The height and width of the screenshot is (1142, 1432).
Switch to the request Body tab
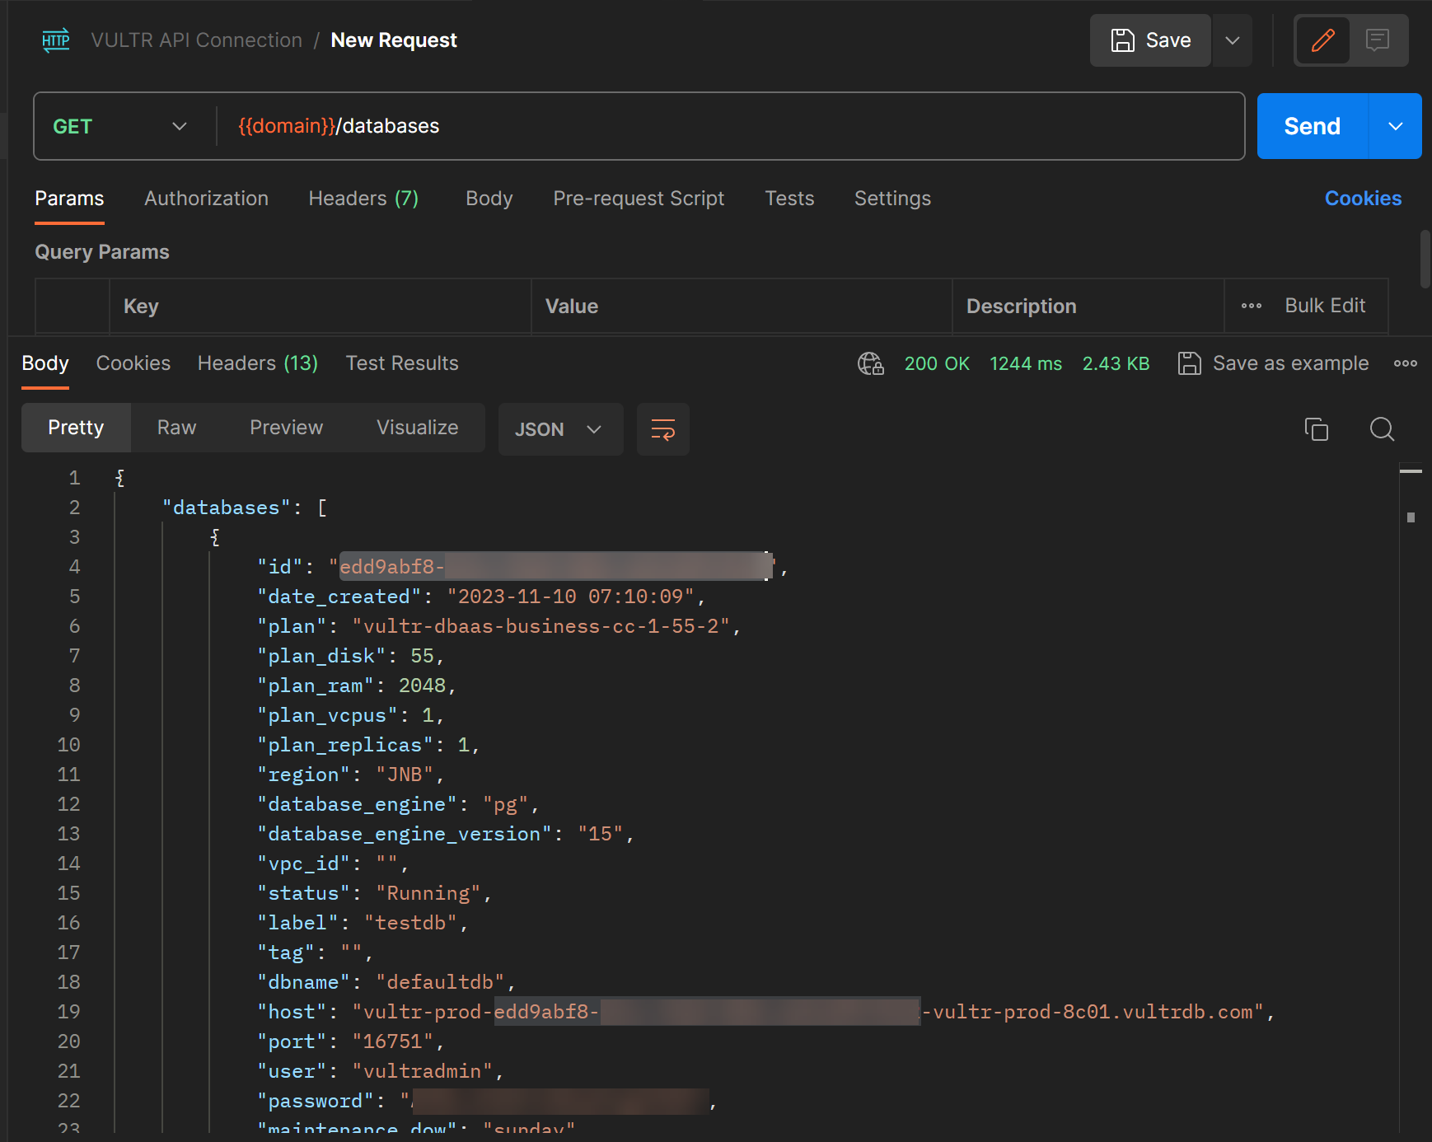[489, 199]
